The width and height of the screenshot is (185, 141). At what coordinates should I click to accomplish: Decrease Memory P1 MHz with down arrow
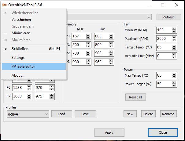[x=88, y=46]
